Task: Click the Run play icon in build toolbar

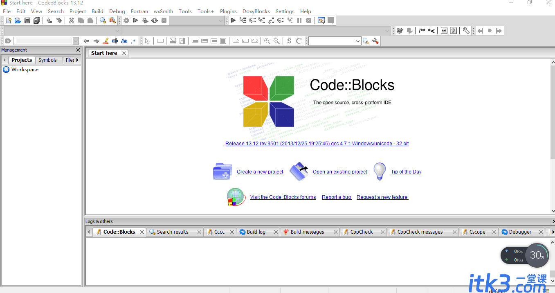Action: click(136, 20)
